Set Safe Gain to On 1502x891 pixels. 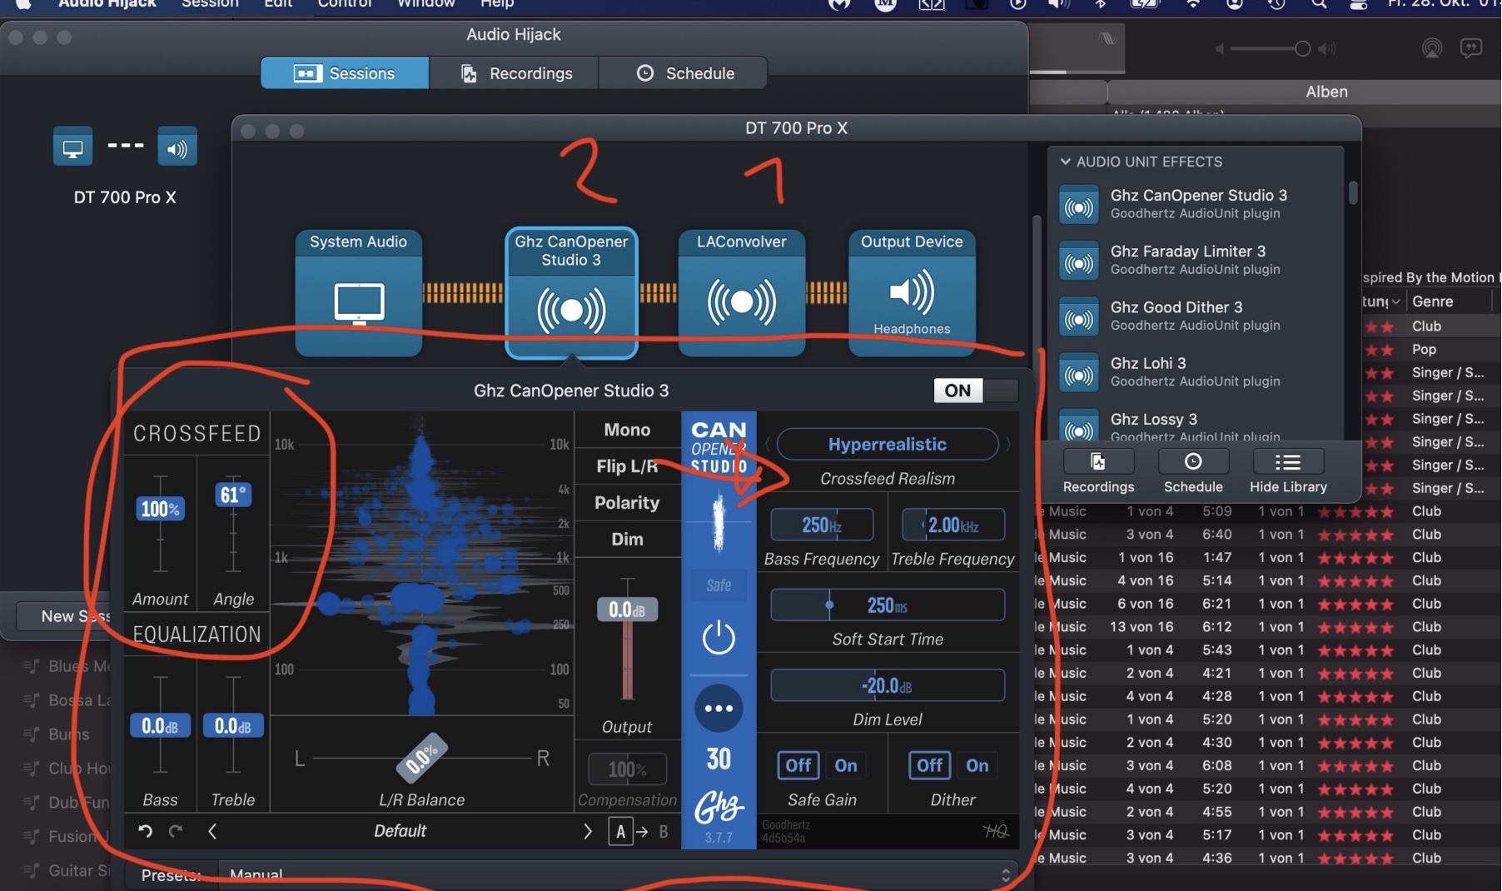846,765
